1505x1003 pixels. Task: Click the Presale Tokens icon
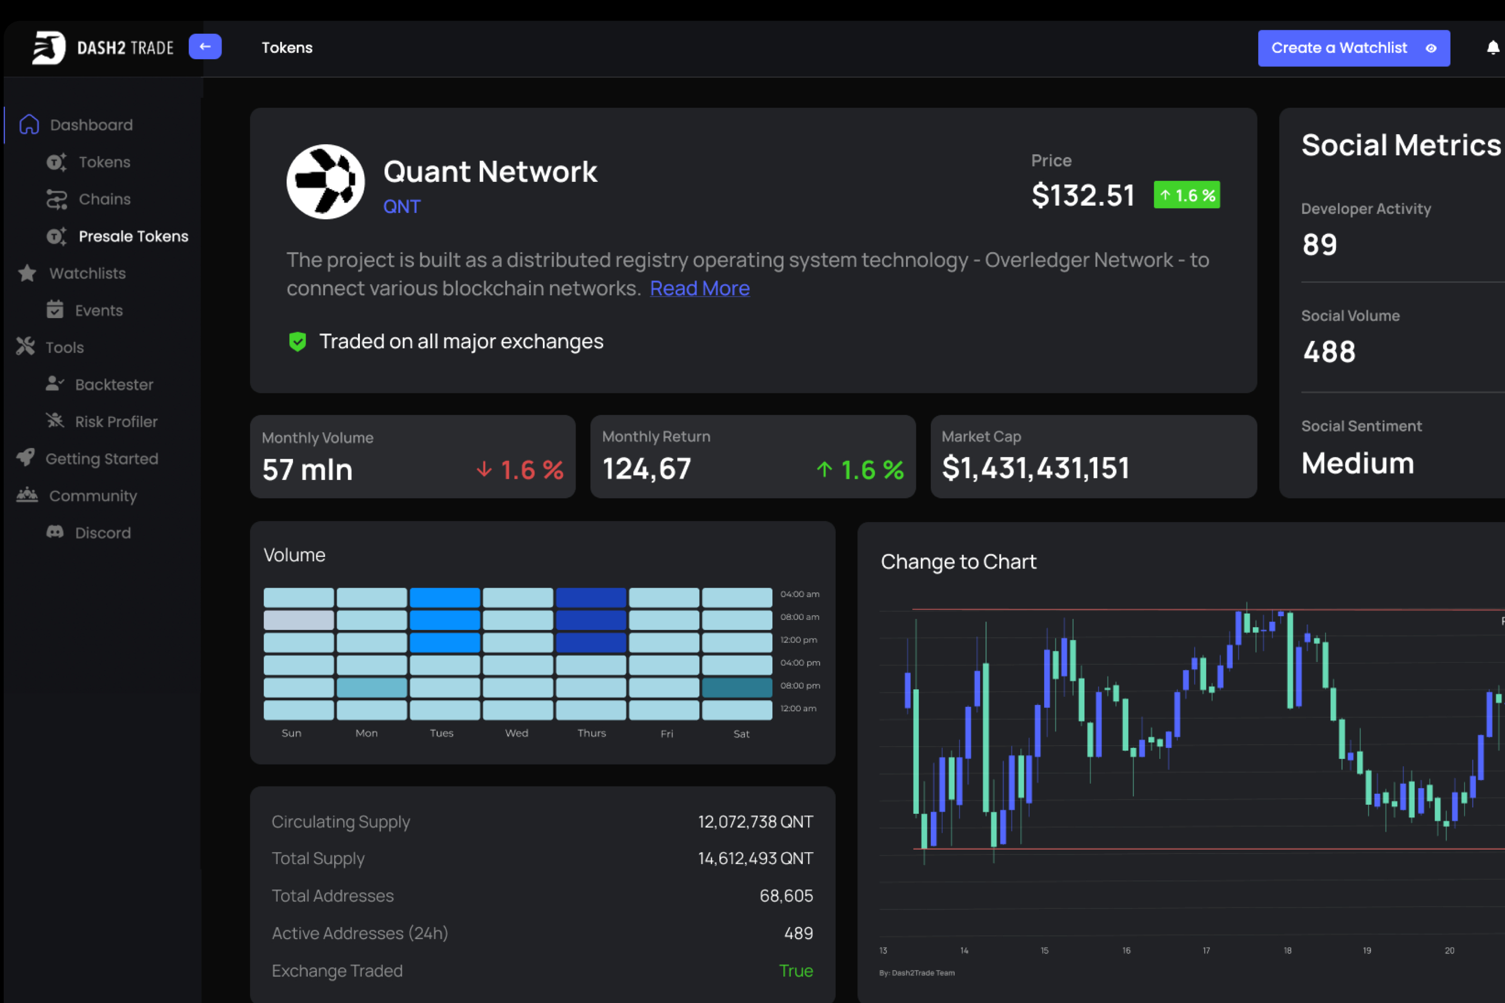tap(57, 236)
